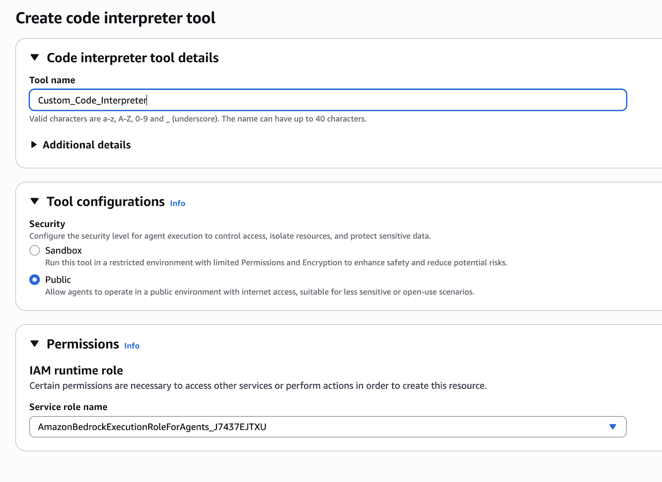Click the security level configuration description
The image size is (662, 482).
230,236
